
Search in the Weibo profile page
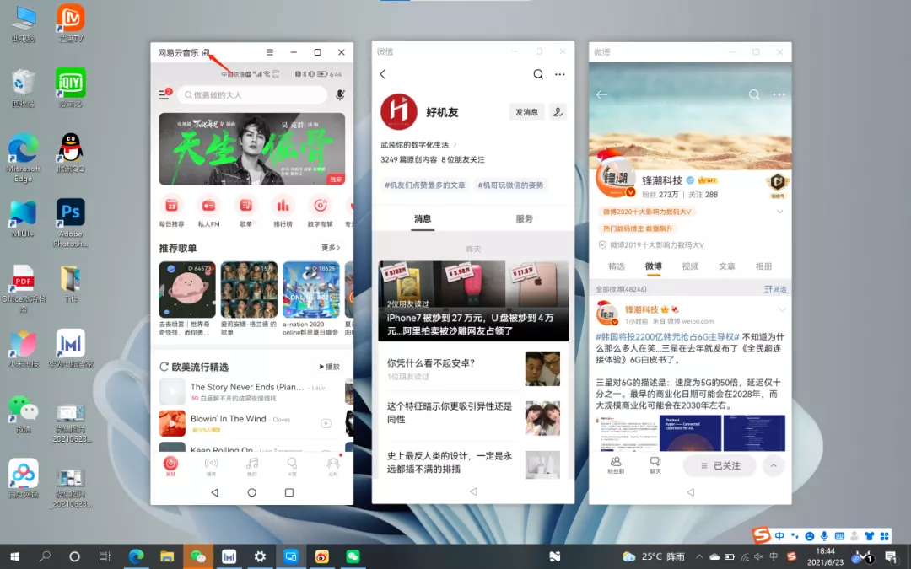click(754, 94)
